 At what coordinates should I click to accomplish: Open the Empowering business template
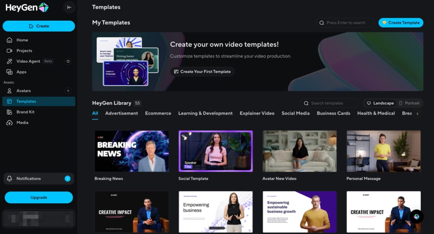(216, 212)
